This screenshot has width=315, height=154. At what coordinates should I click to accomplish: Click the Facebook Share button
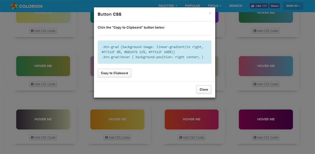[274, 6]
